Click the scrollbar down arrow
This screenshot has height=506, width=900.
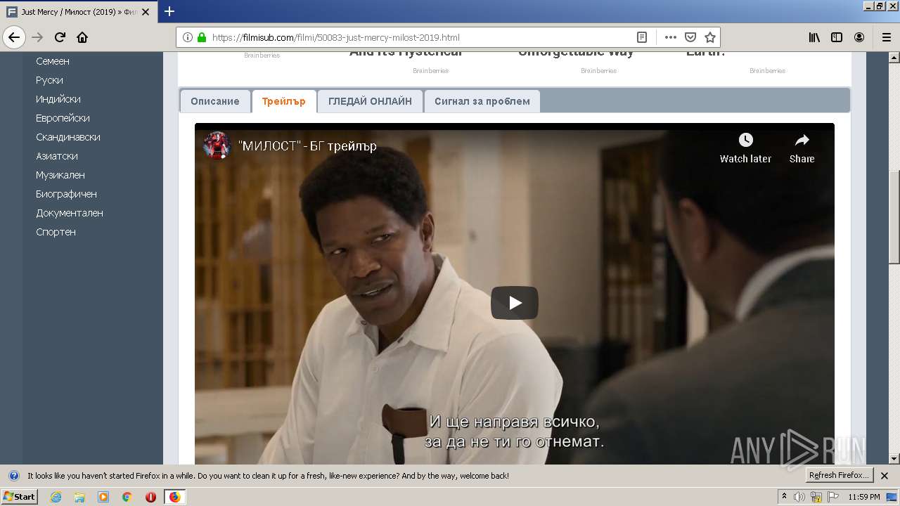pos(894,459)
